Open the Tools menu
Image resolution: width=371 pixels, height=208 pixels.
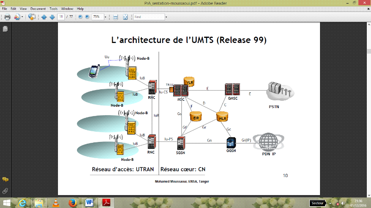(x=54, y=9)
